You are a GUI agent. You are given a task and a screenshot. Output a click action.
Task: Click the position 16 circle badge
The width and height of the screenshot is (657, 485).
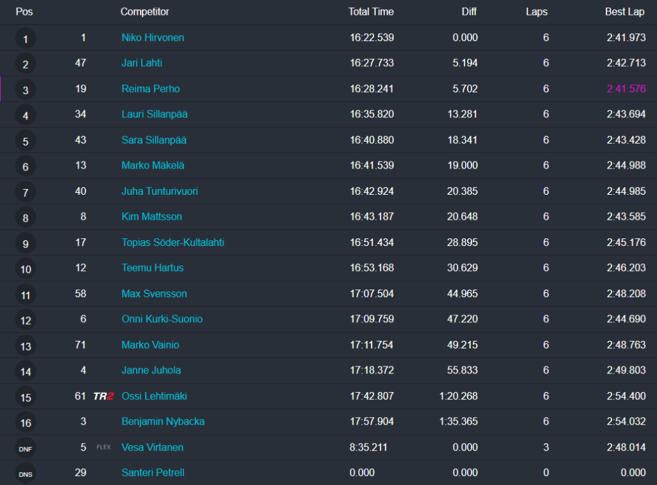26,423
